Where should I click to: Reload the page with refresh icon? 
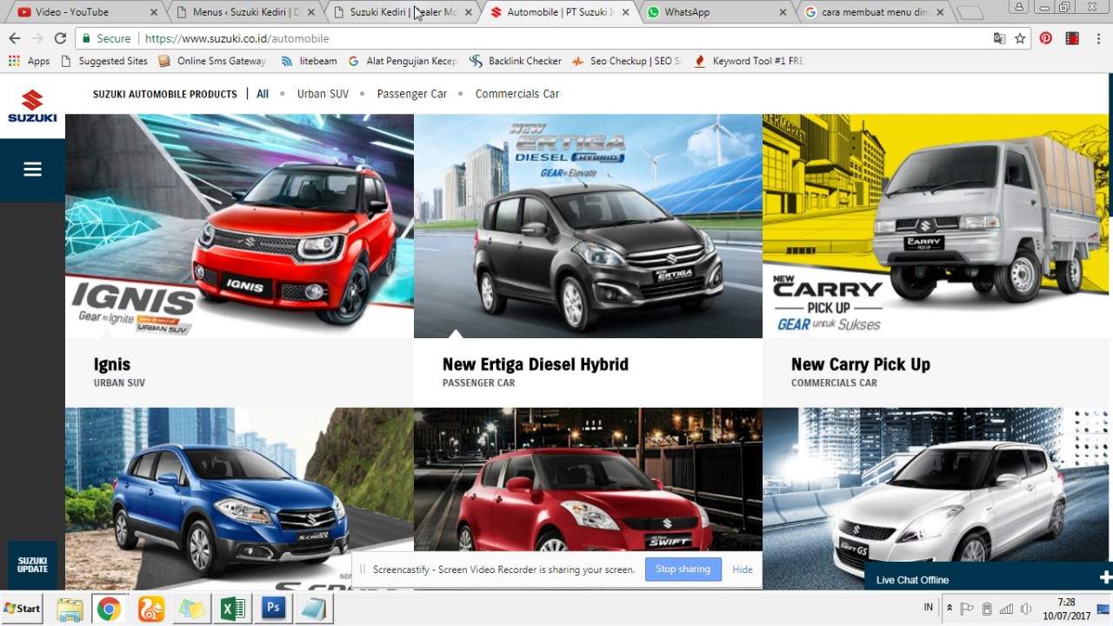click(60, 38)
